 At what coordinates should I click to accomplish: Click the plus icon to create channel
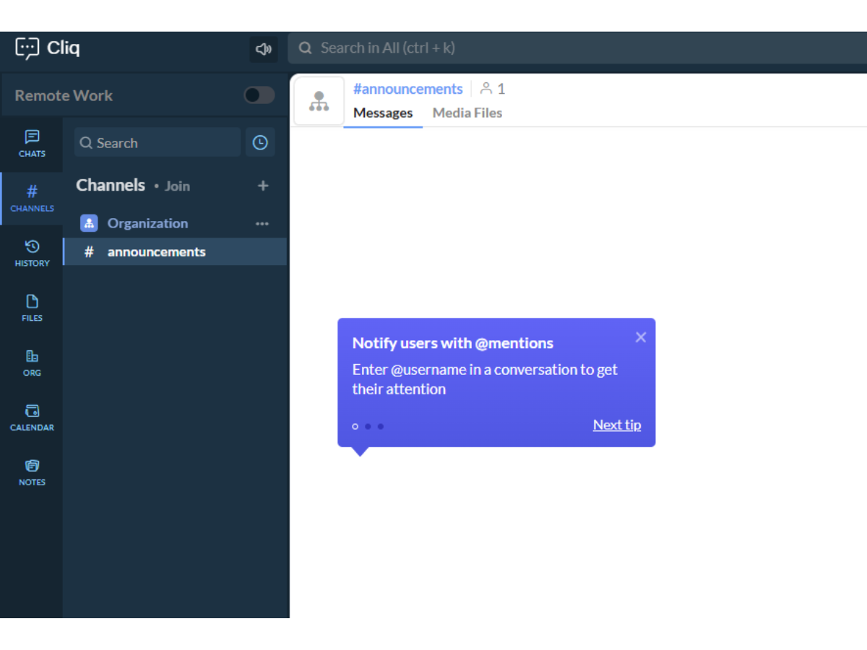coord(263,186)
